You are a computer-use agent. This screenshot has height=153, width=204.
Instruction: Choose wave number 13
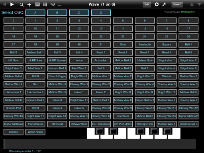pyautogui.click(x=101, y=29)
